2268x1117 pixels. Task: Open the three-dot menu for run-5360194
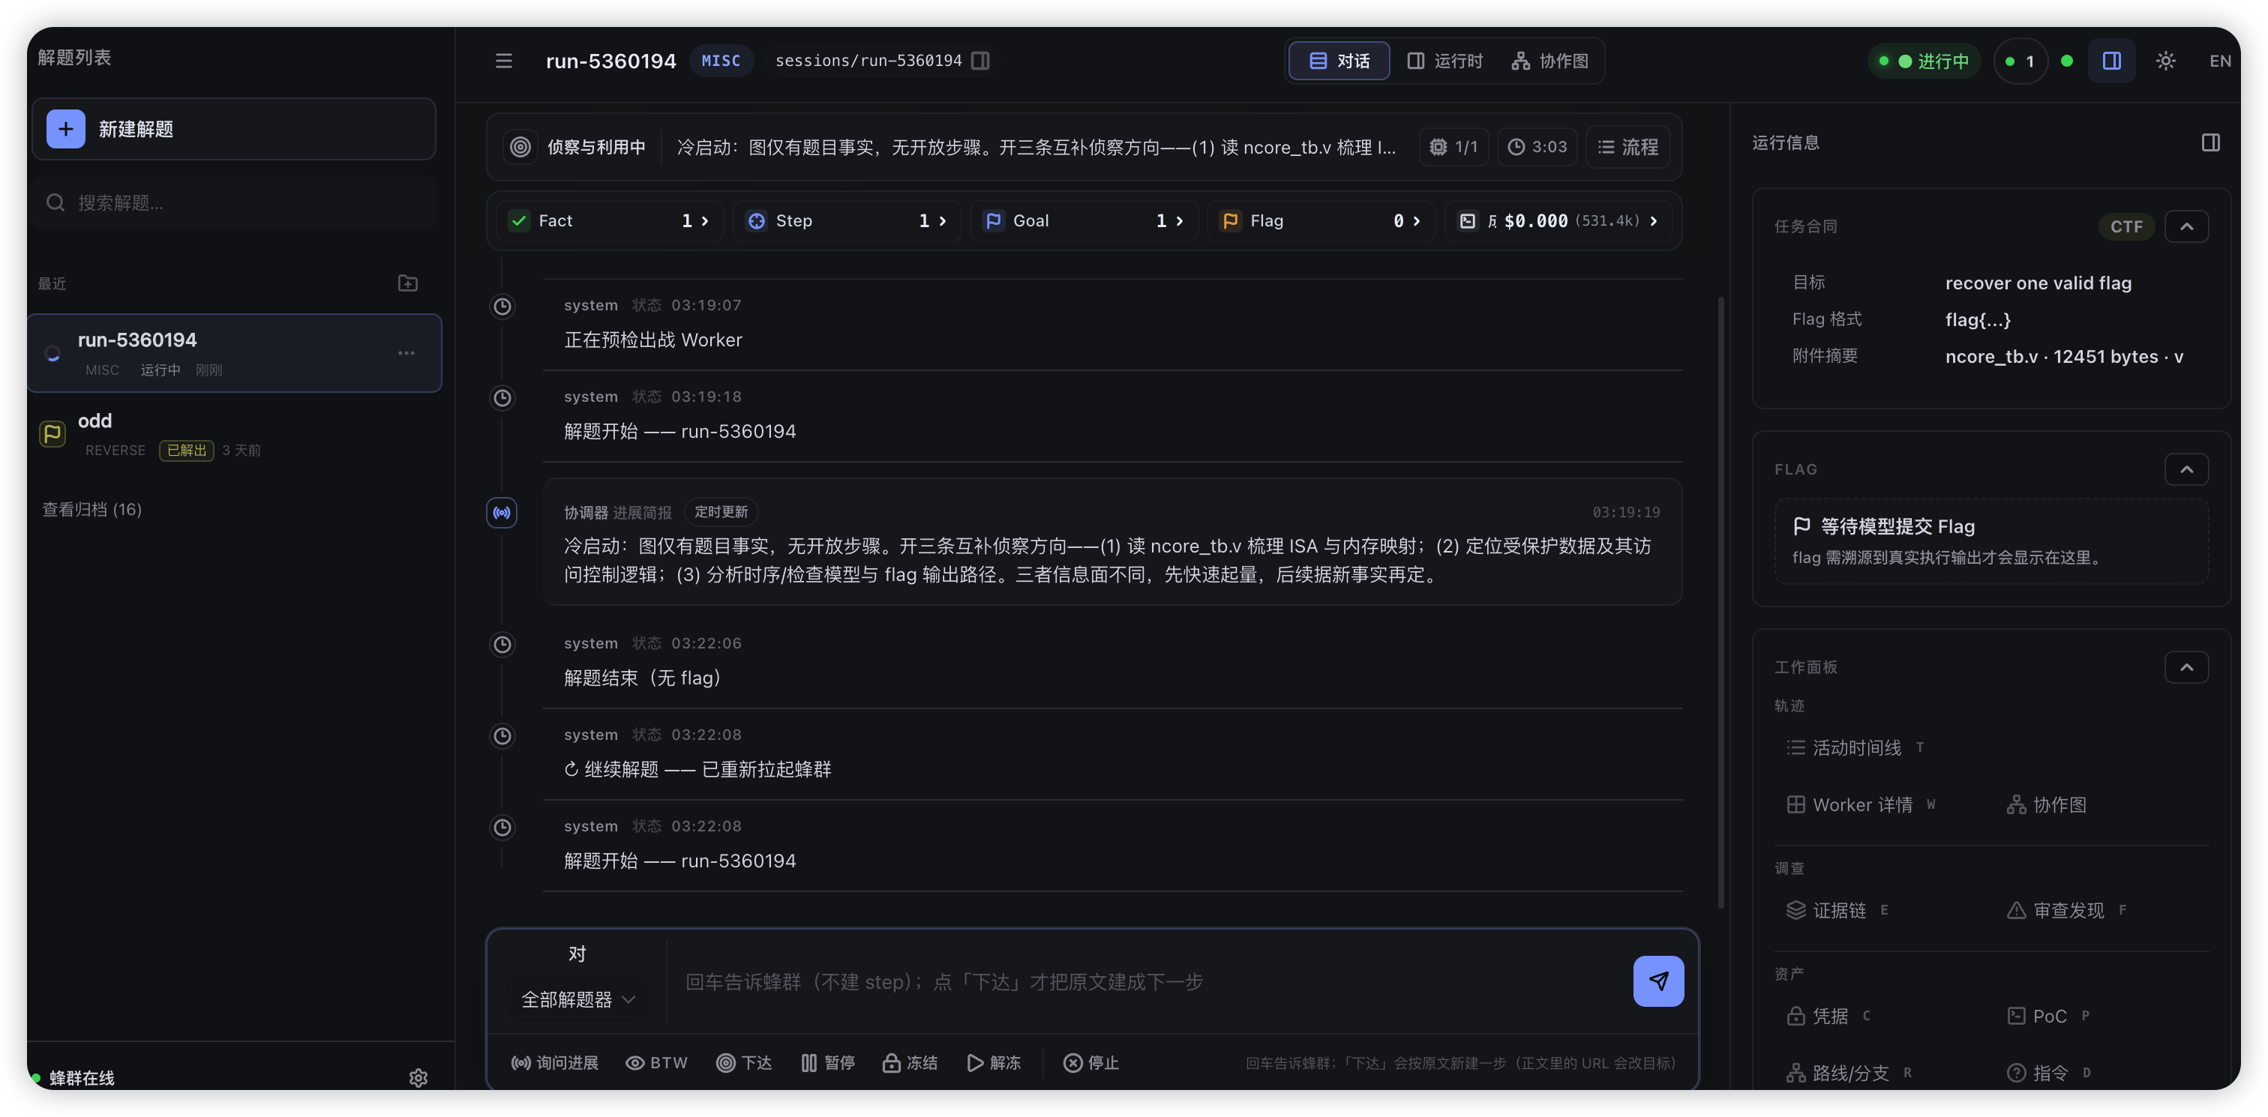(x=406, y=353)
